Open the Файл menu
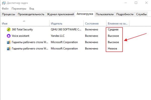The image size is (151, 100). [5, 8]
